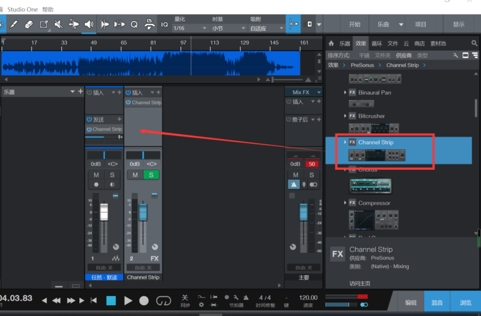The height and width of the screenshot is (316, 481).
Task: Toggle Solo on Channel Strip FX channel
Action: (x=152, y=175)
